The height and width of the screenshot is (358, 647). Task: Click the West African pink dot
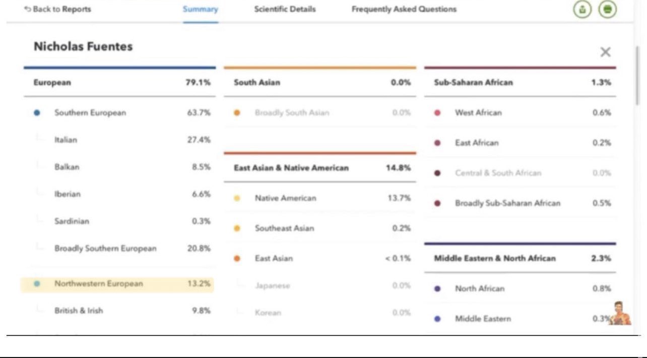[x=437, y=113]
